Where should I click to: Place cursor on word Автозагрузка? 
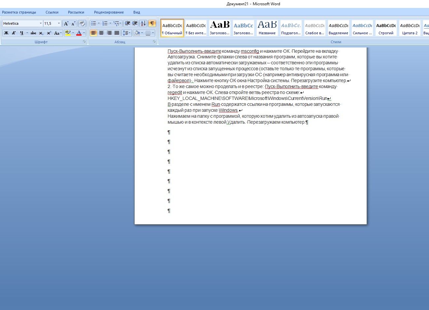181,57
